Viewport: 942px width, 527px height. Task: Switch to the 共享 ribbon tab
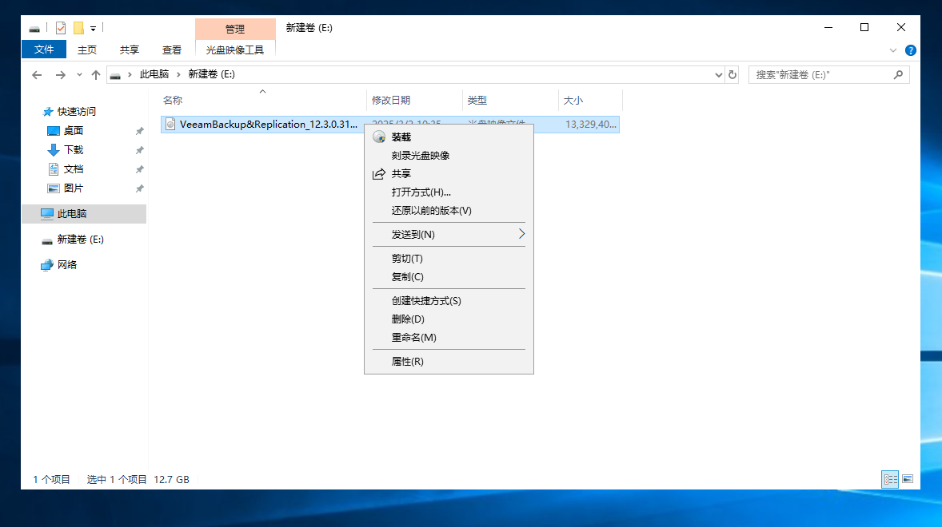pos(130,50)
